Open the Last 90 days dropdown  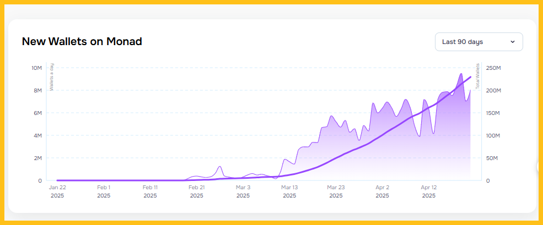tap(479, 42)
